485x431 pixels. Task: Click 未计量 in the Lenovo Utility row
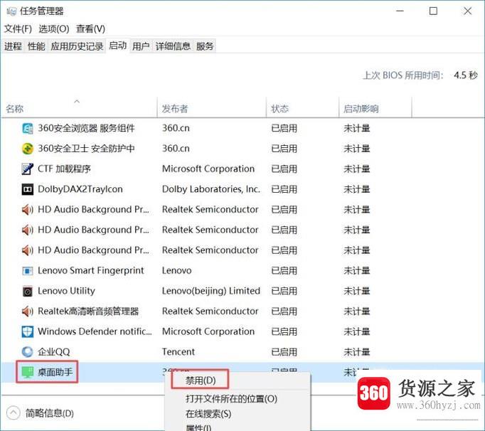356,291
